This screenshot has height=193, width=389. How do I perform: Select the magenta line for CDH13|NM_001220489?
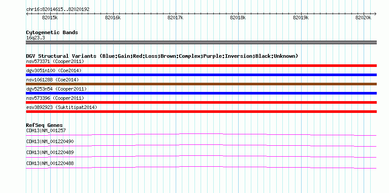[201, 157]
